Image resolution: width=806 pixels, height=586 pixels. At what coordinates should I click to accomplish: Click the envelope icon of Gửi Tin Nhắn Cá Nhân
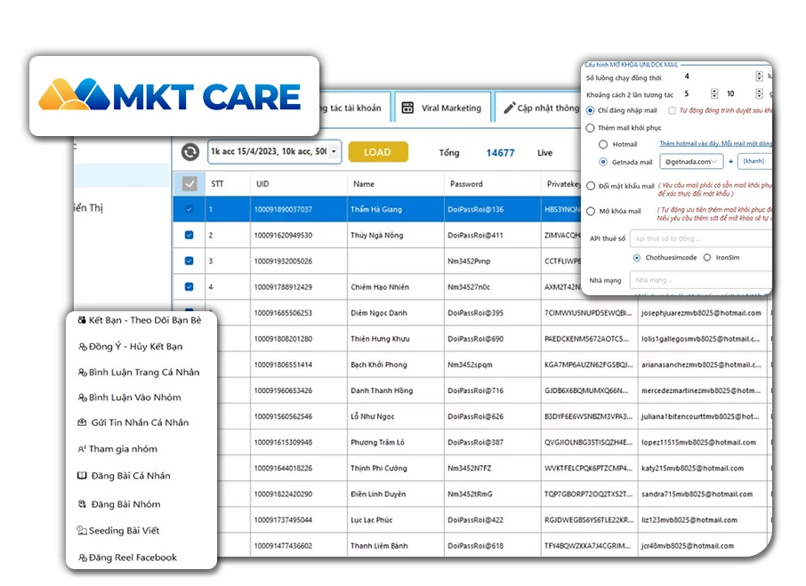pos(82,422)
